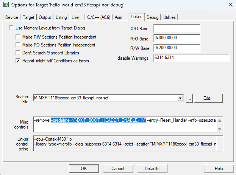Click inside the R/W Base field
Viewport: 236px width, 175px height.
(177, 48)
